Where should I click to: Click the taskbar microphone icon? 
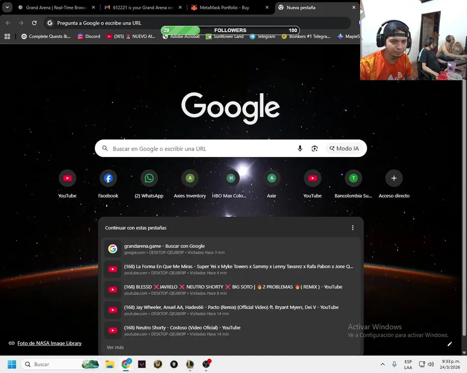[x=394, y=364]
